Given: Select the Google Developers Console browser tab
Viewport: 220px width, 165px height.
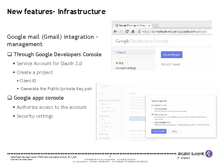Looking at the screenshot, I should [132, 25].
